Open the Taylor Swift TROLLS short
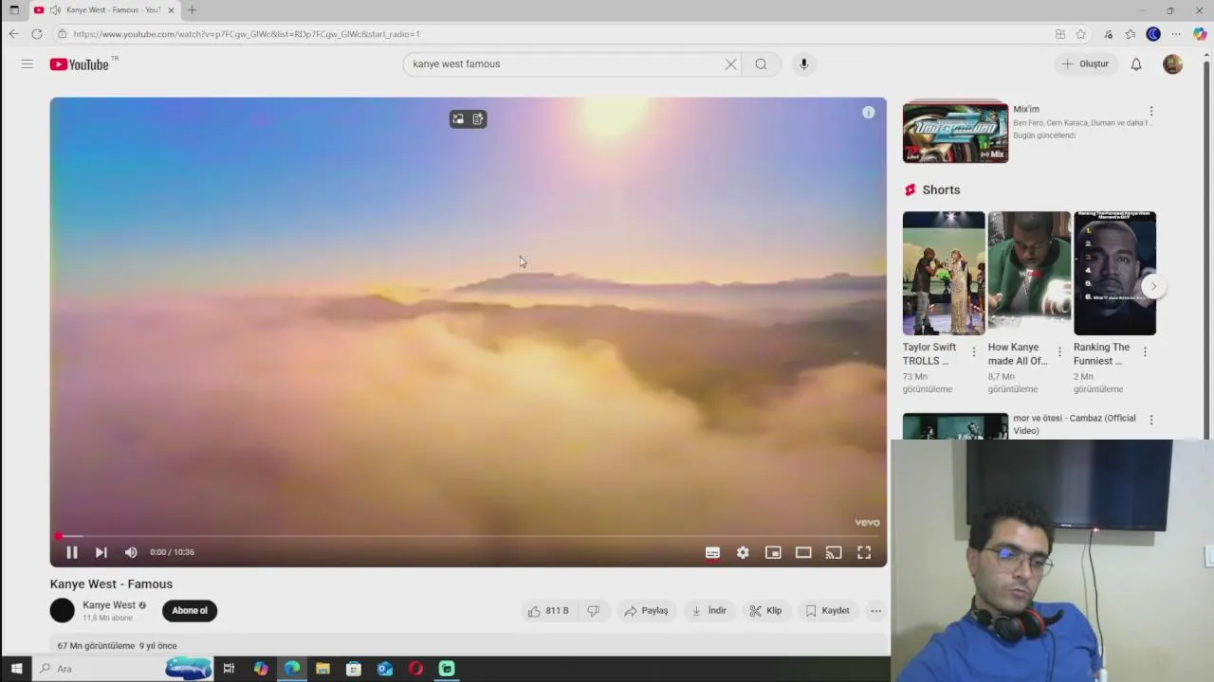1214x682 pixels. point(944,274)
